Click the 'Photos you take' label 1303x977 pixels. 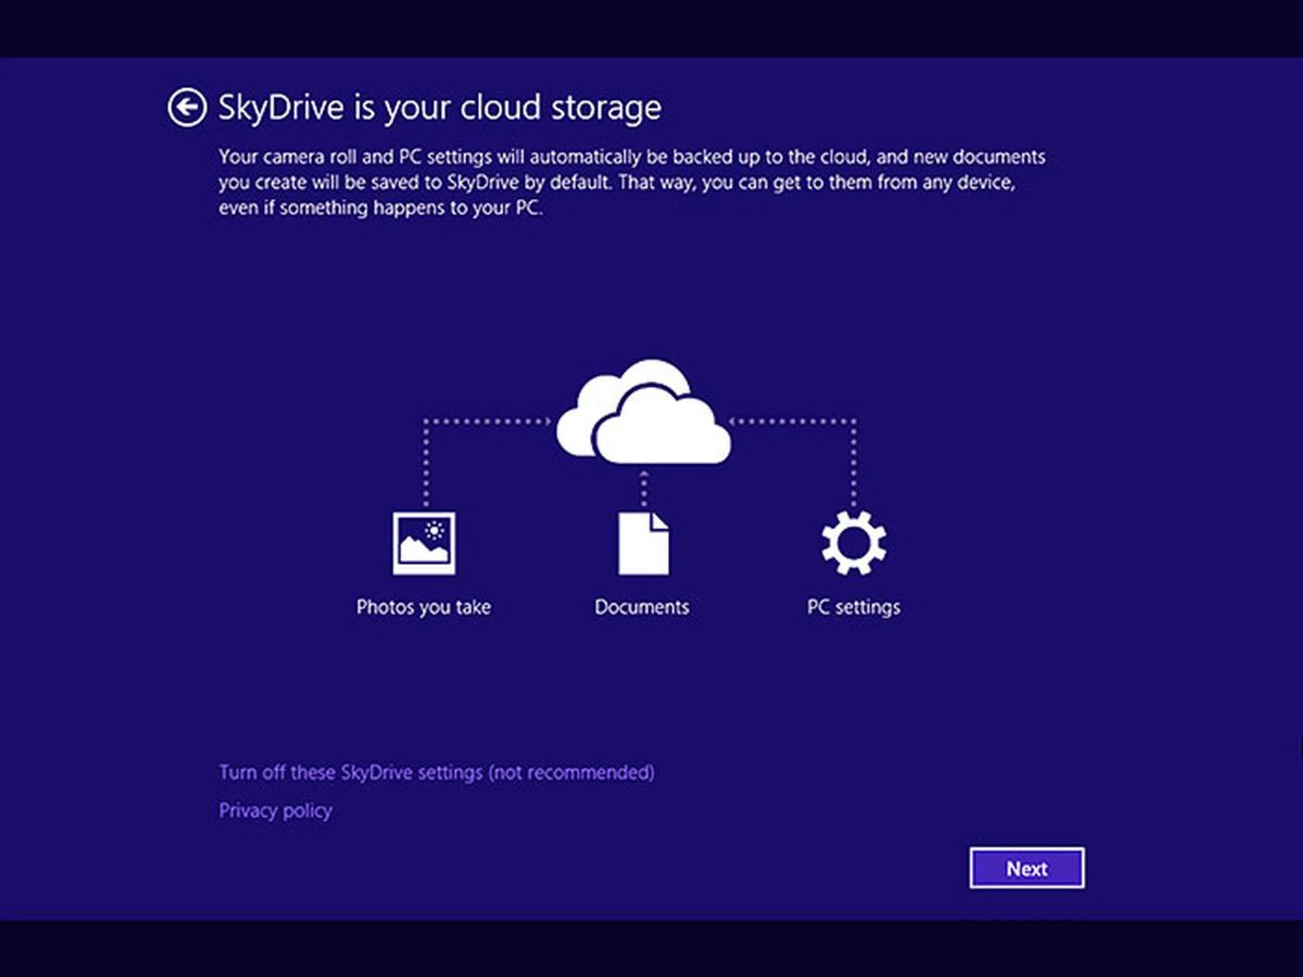coord(423,607)
